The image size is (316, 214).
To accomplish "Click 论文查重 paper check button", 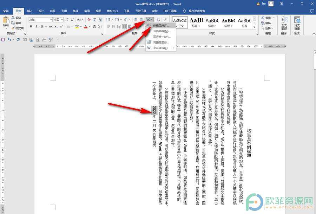I will [x=297, y=23].
